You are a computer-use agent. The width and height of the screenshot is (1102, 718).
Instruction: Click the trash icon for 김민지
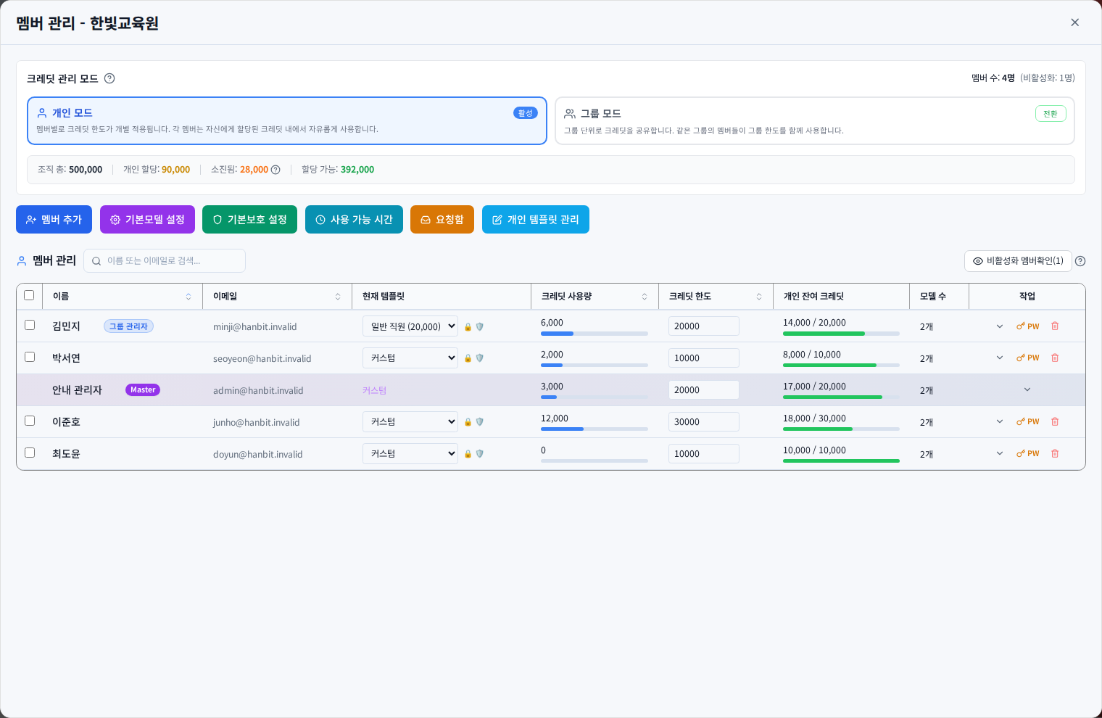point(1055,326)
